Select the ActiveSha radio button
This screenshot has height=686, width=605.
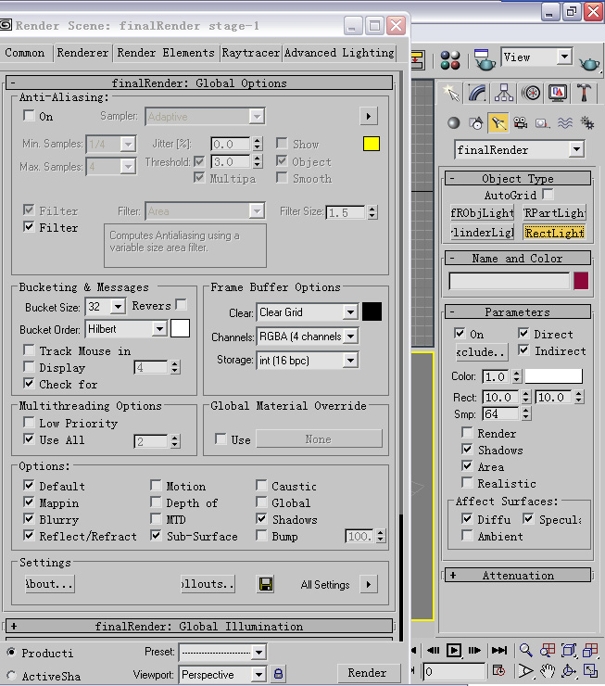pyautogui.click(x=12, y=676)
